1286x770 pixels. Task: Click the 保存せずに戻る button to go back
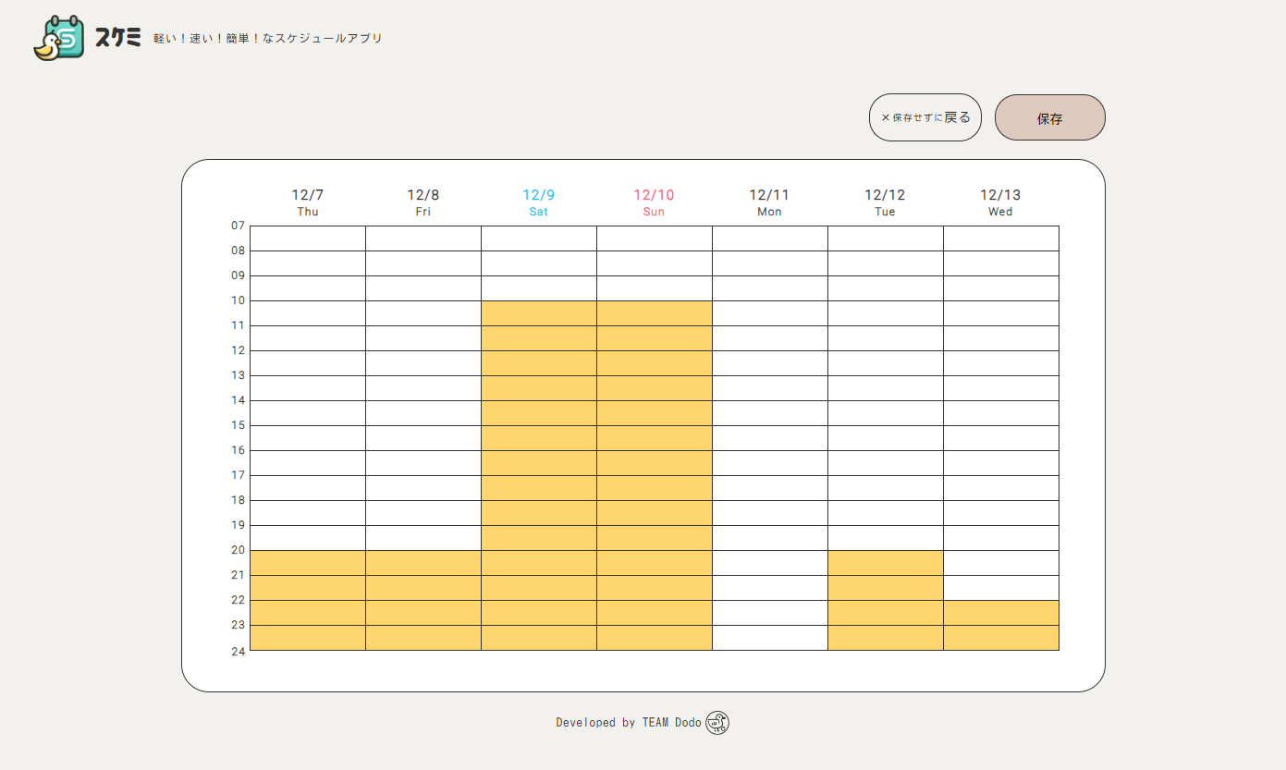click(925, 117)
